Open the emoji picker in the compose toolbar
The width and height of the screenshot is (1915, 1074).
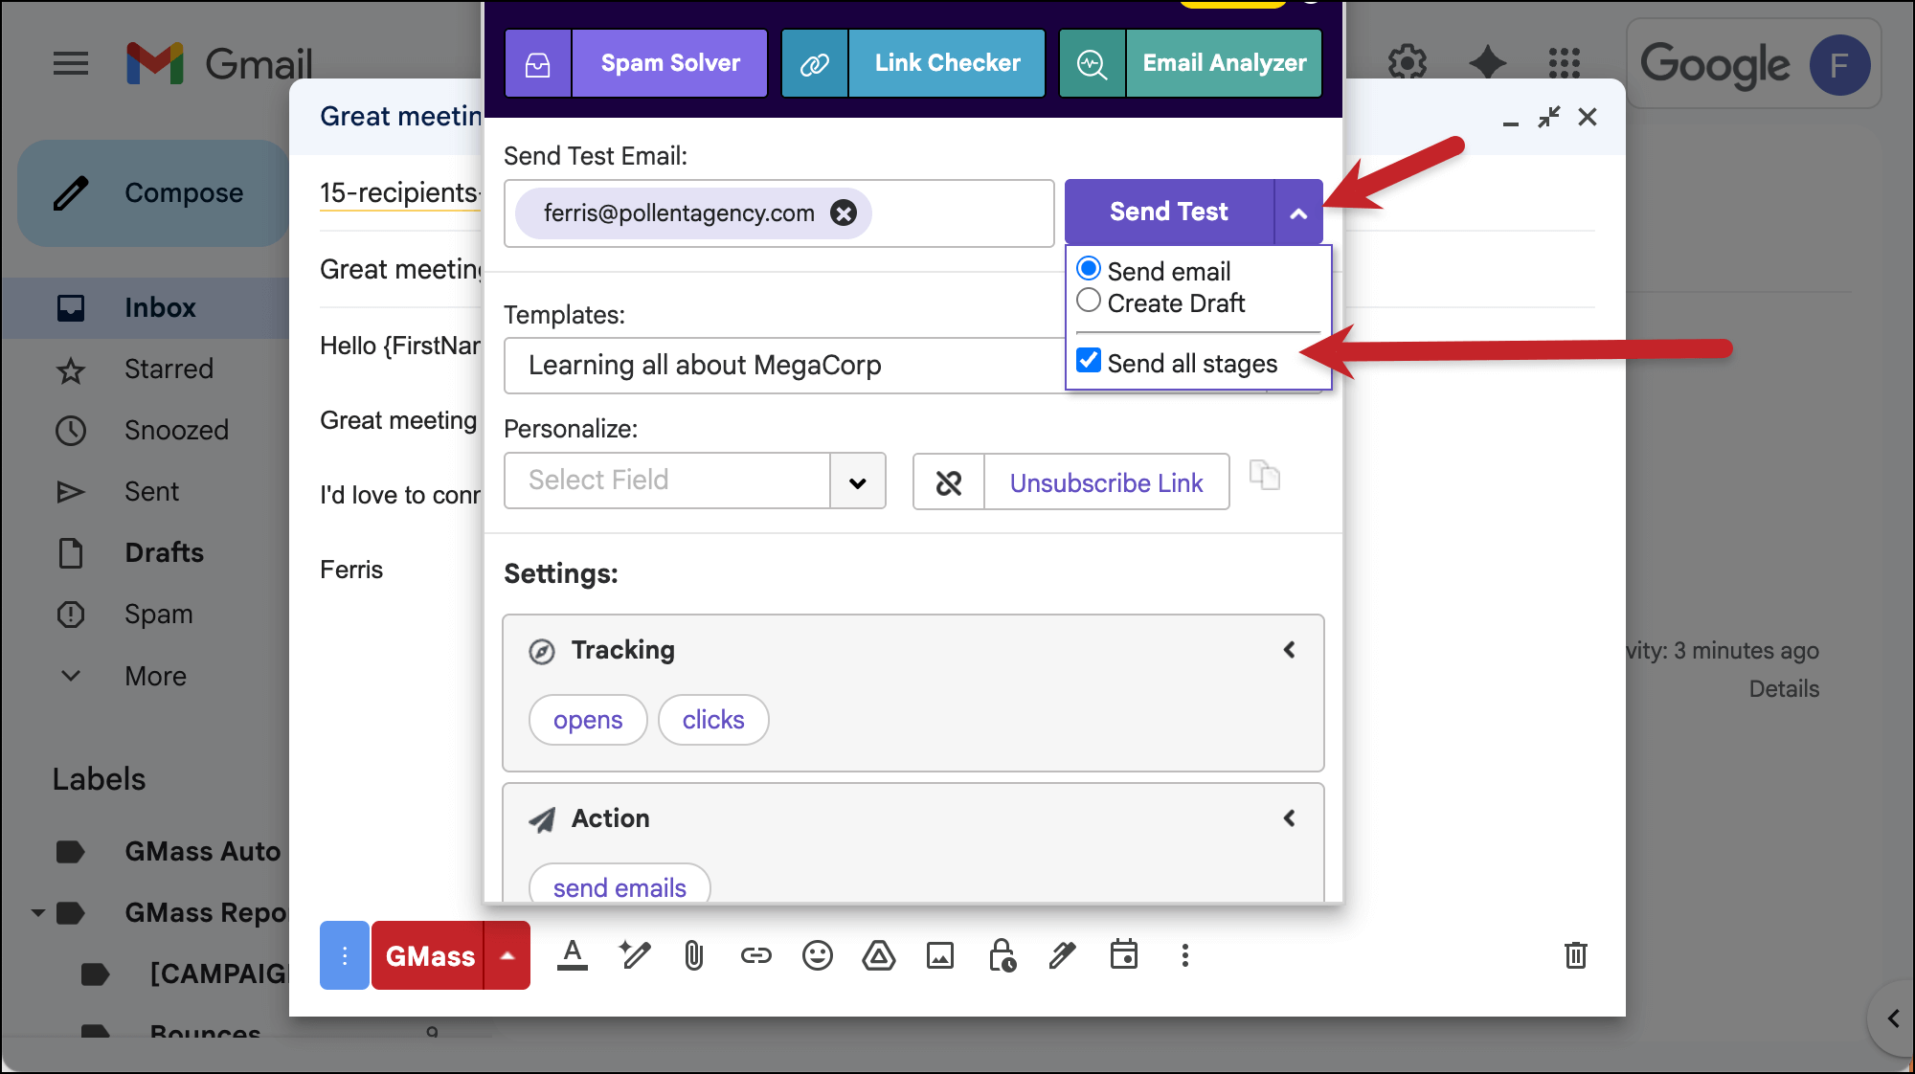coord(818,955)
